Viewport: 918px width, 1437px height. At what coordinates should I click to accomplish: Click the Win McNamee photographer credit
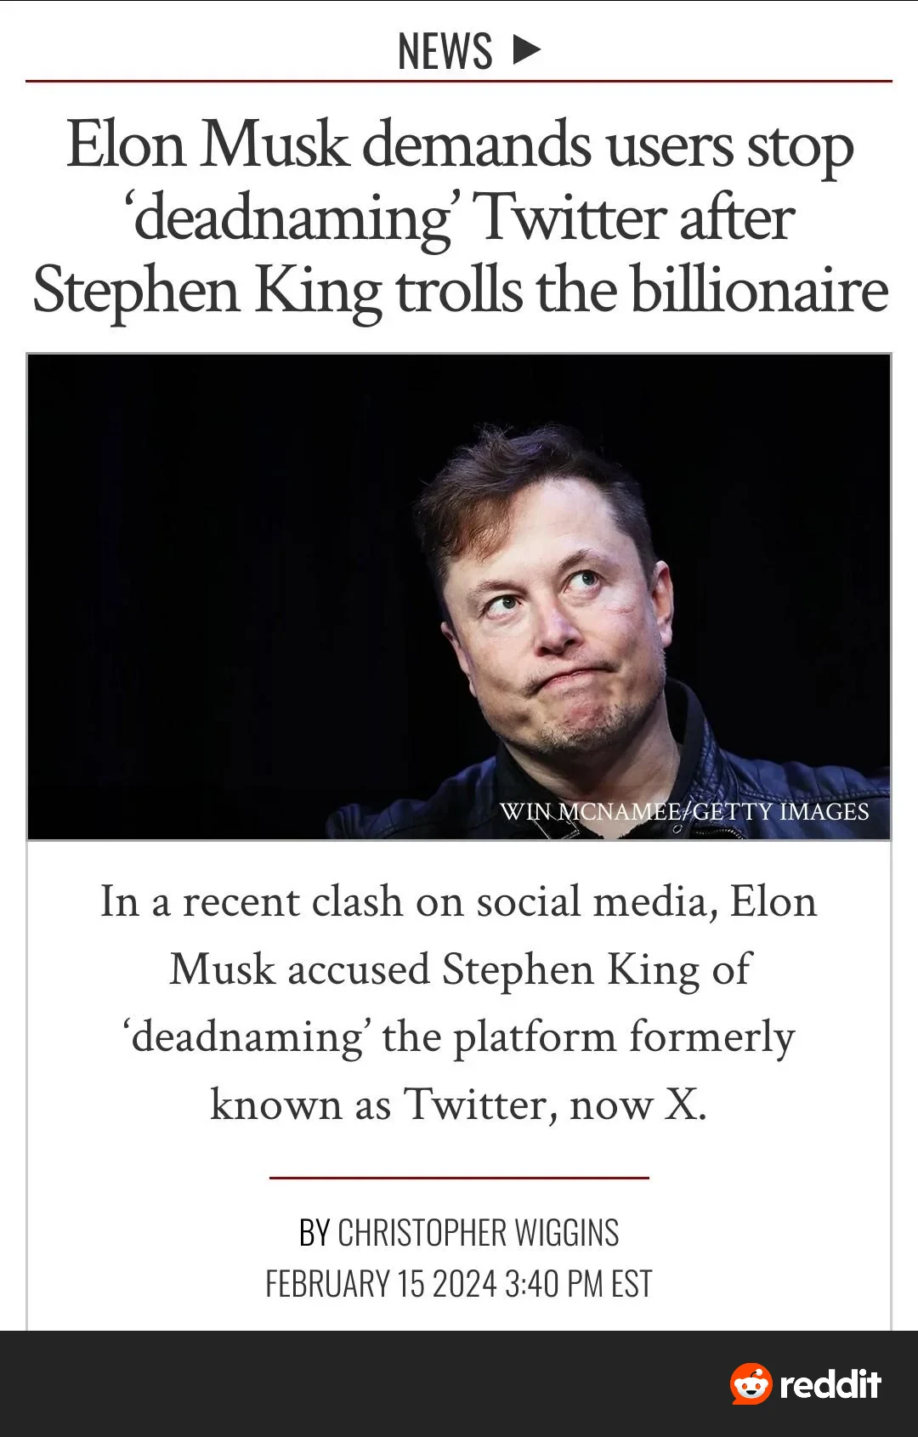point(588,811)
